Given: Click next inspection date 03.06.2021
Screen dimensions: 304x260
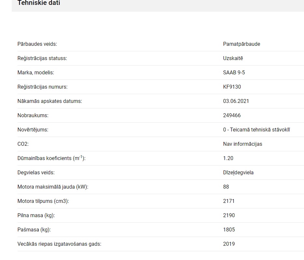Looking at the screenshot, I should (236, 101).
